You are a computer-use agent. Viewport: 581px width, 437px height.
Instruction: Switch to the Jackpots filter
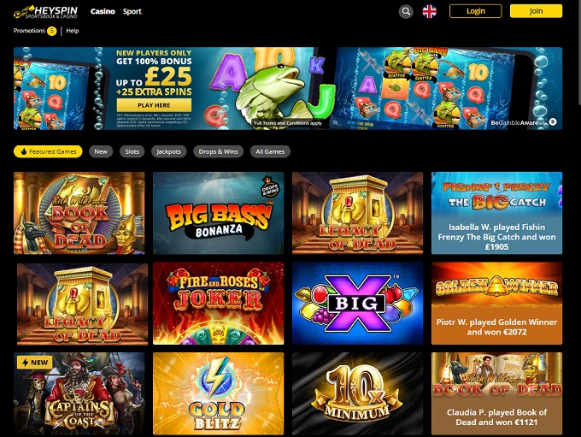point(168,151)
